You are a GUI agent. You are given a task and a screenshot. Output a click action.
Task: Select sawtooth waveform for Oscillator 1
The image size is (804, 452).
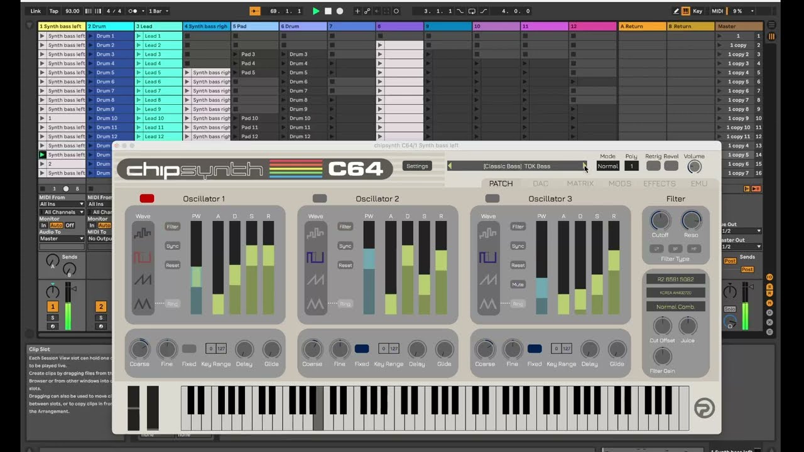(x=143, y=281)
